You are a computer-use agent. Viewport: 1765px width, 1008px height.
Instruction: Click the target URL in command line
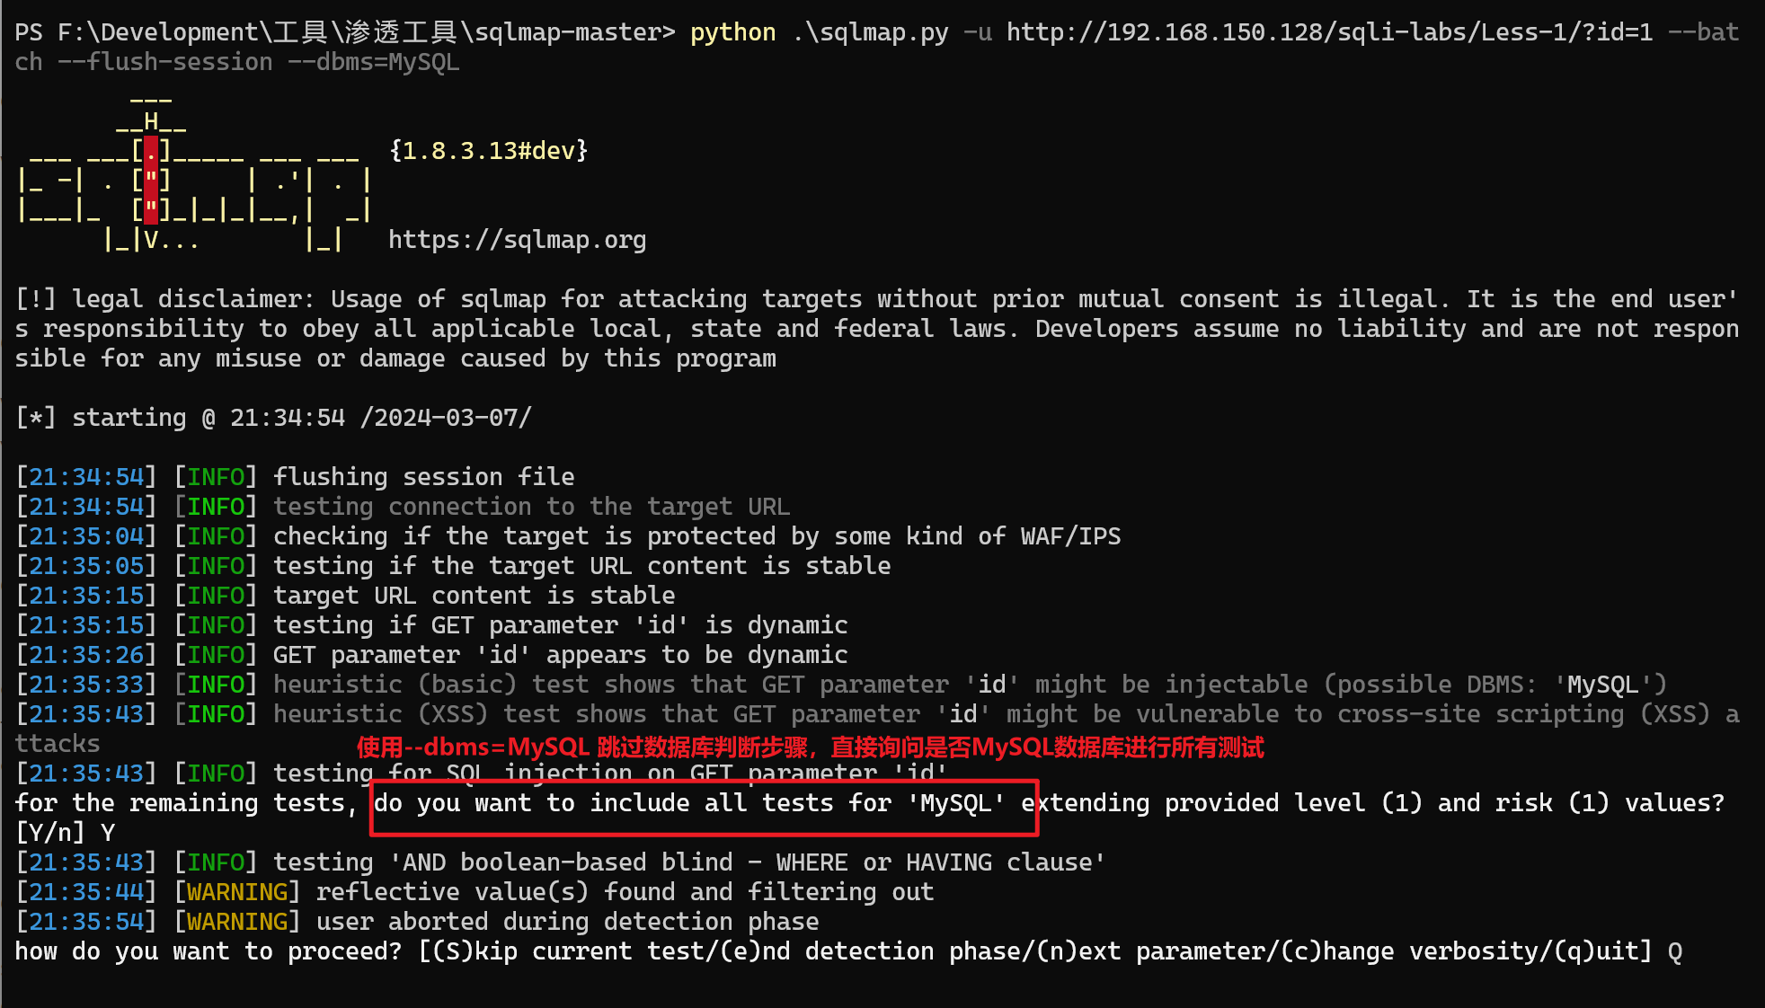pos(1329,32)
